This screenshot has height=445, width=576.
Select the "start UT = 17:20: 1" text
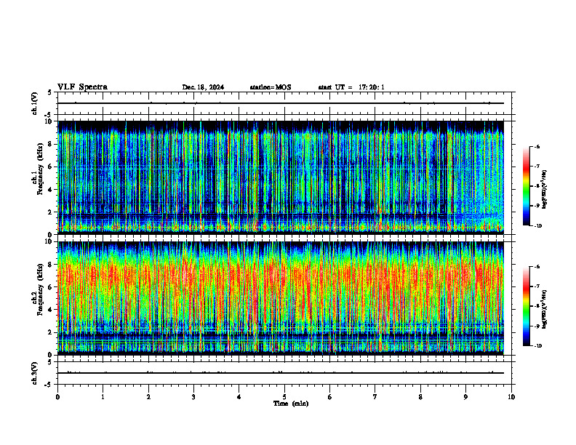pyautogui.click(x=351, y=87)
